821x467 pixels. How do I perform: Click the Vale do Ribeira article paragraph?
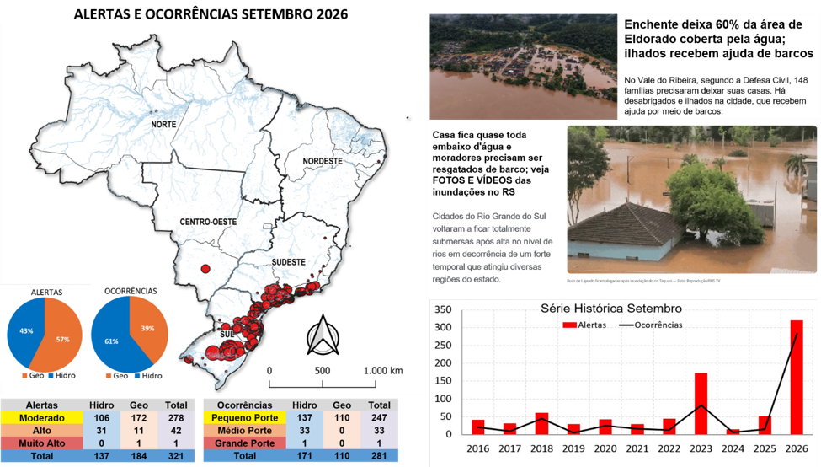pyautogui.click(x=716, y=96)
